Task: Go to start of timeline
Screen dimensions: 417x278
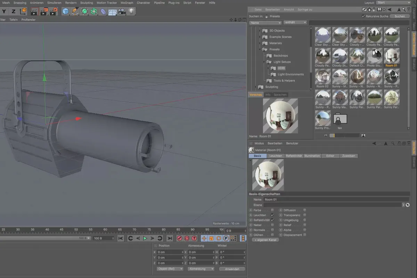Action: pos(121,238)
